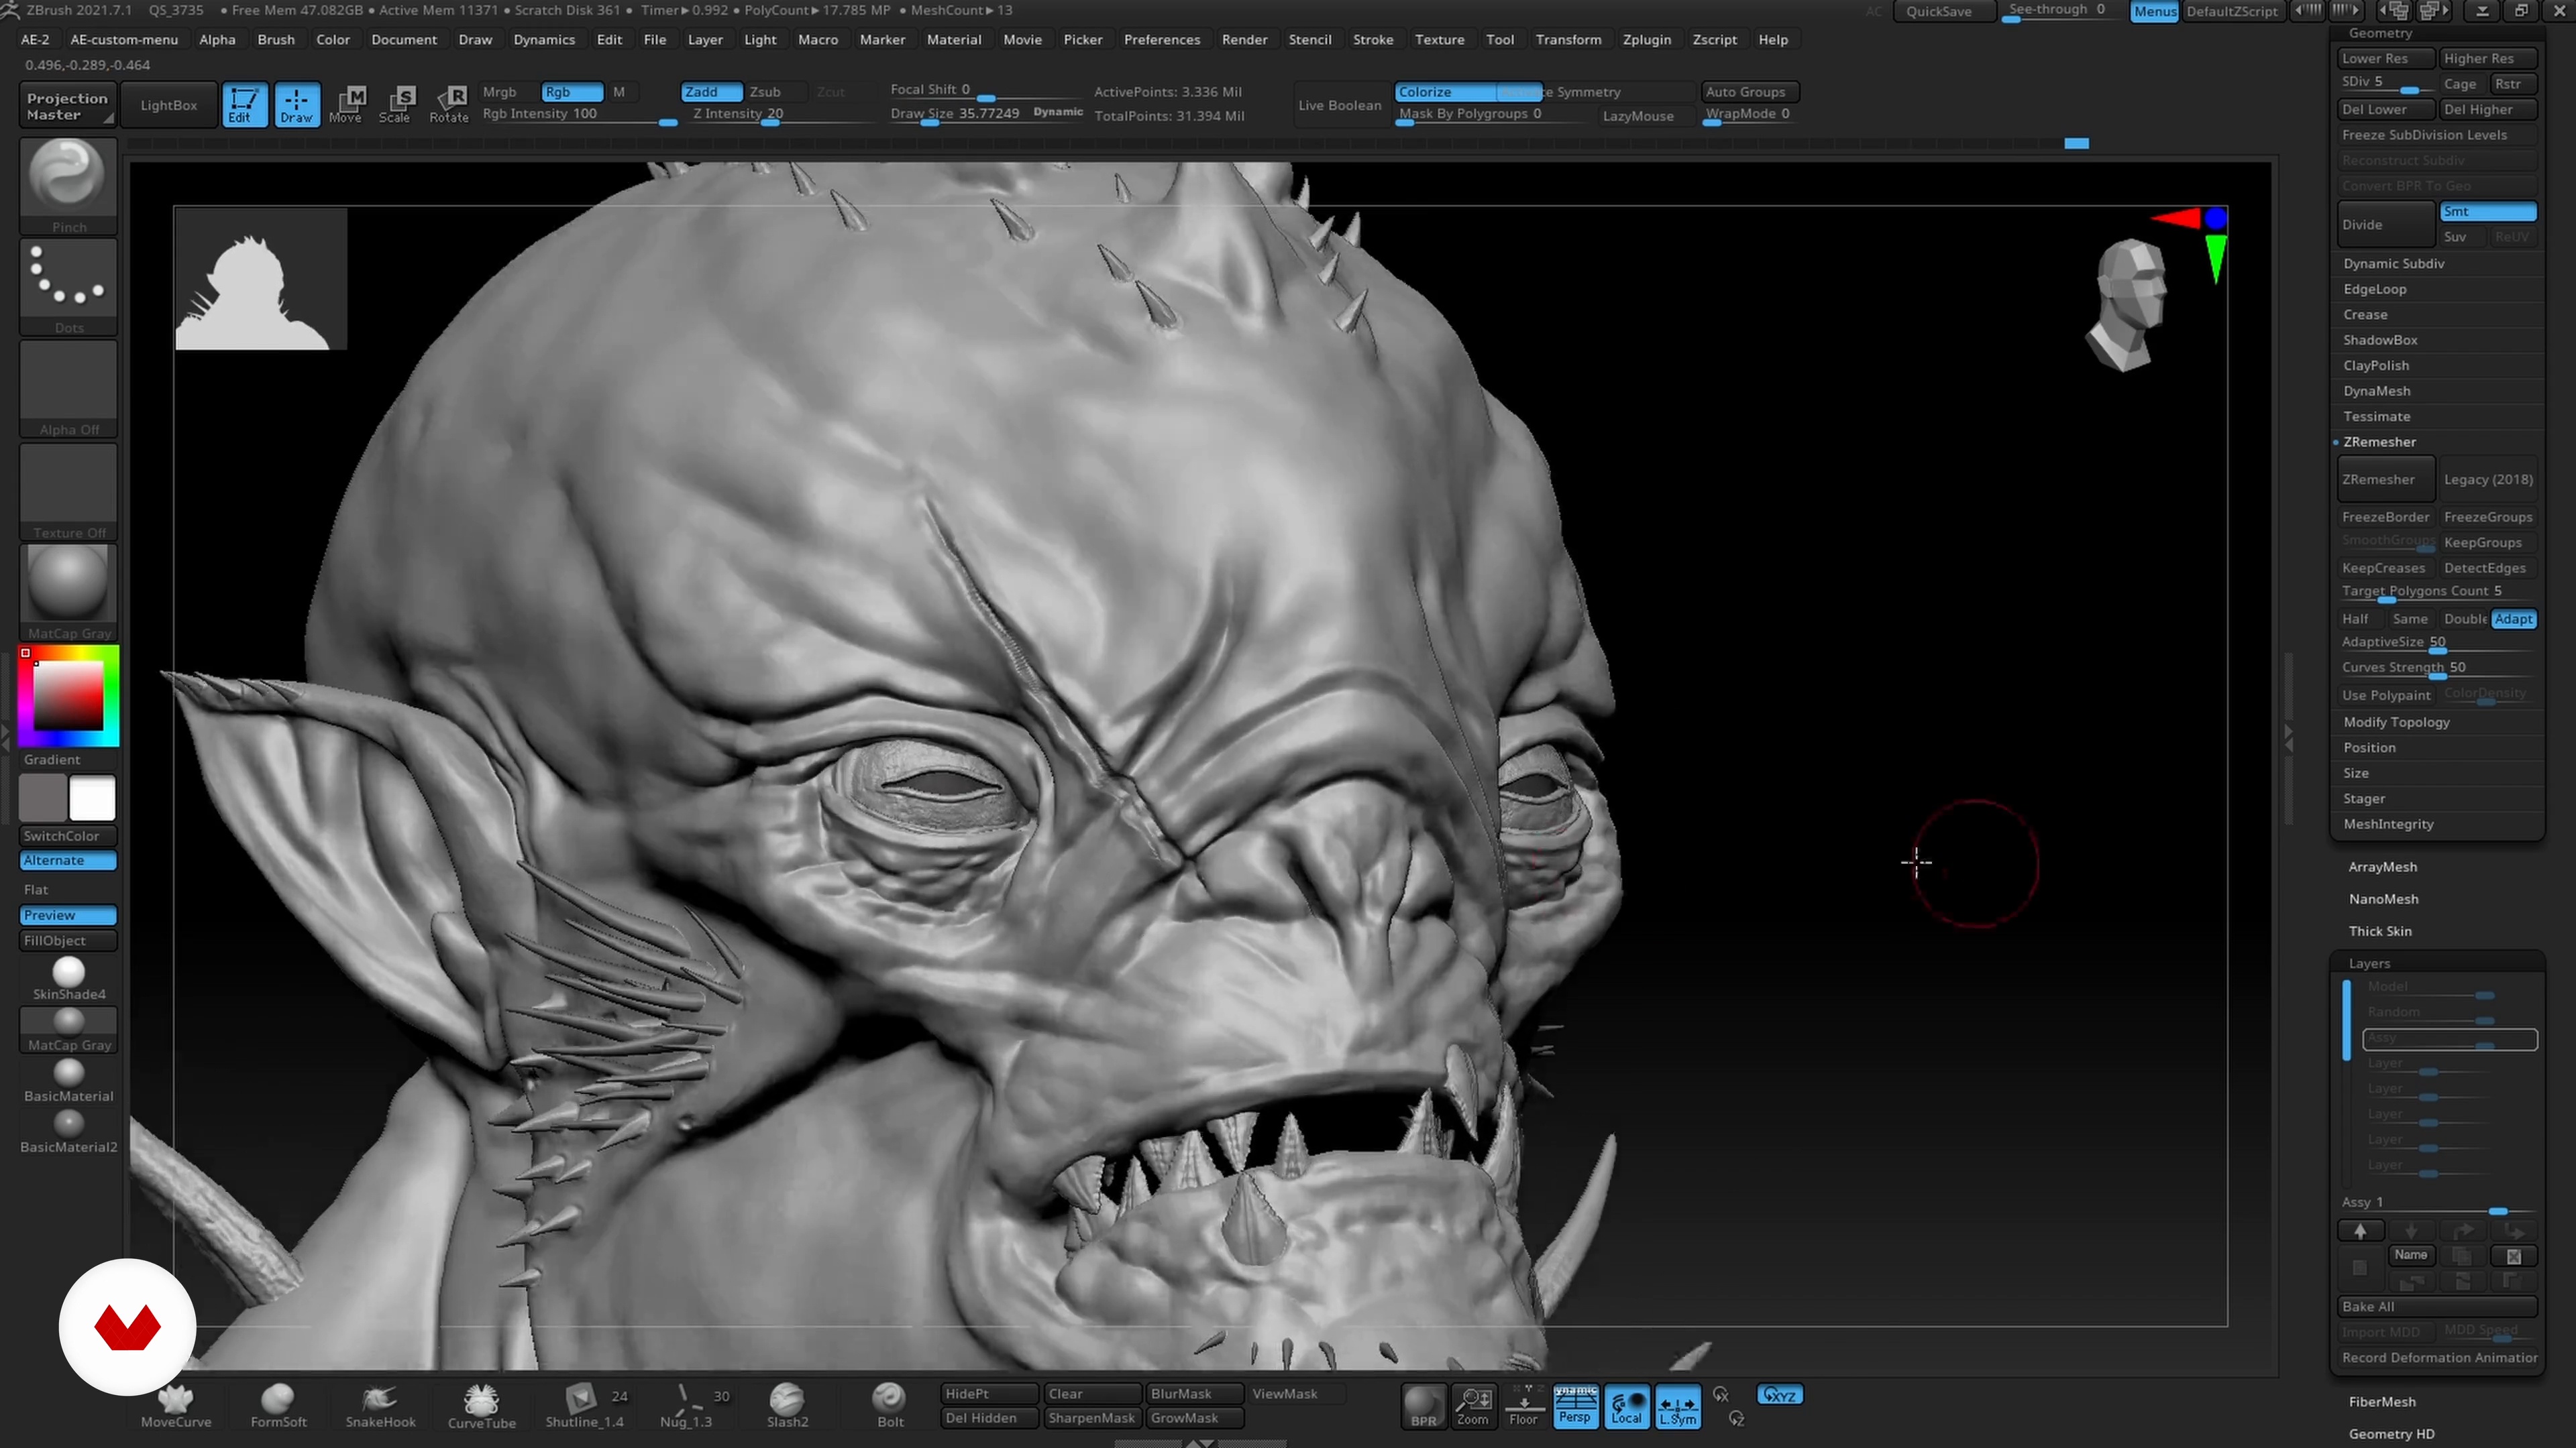Click the Divide button
The image size is (2576, 1448).
point(2385,225)
